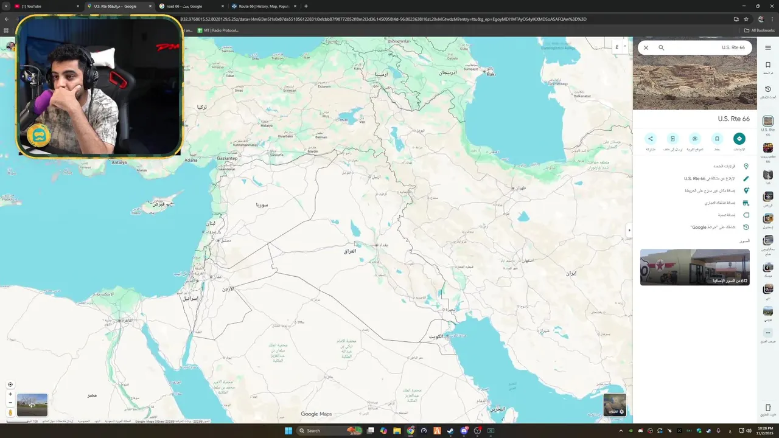The image size is (779, 438).
Task: Open your Google Maps activity row
Action: [695, 227]
